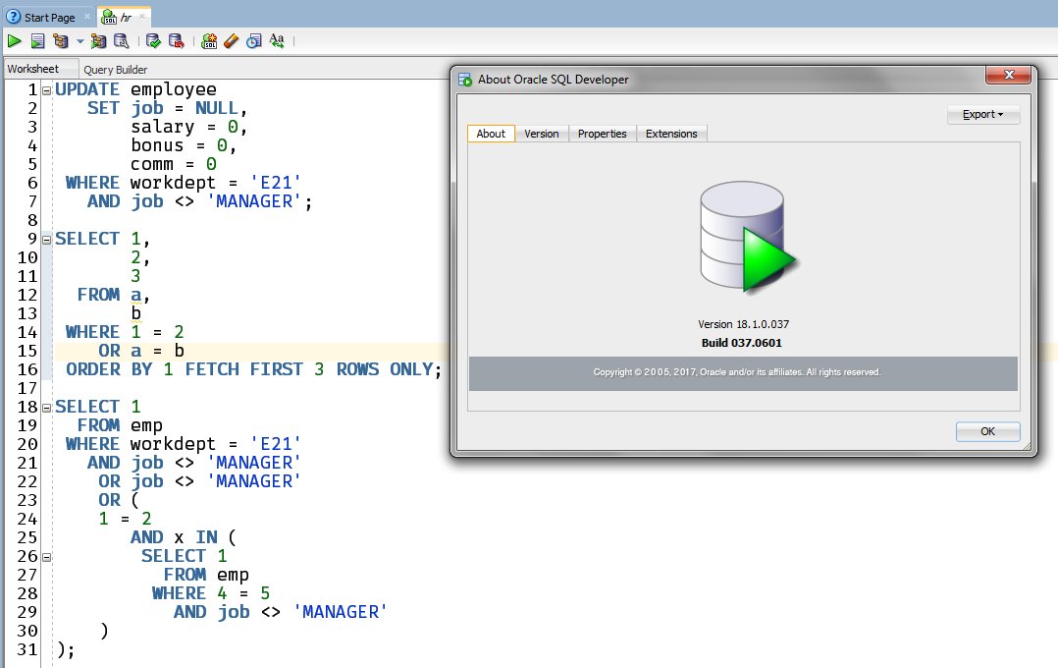Image resolution: width=1058 pixels, height=668 pixels.
Task: Click the 'IN' keyword on line 25
Action: pyautogui.click(x=206, y=537)
